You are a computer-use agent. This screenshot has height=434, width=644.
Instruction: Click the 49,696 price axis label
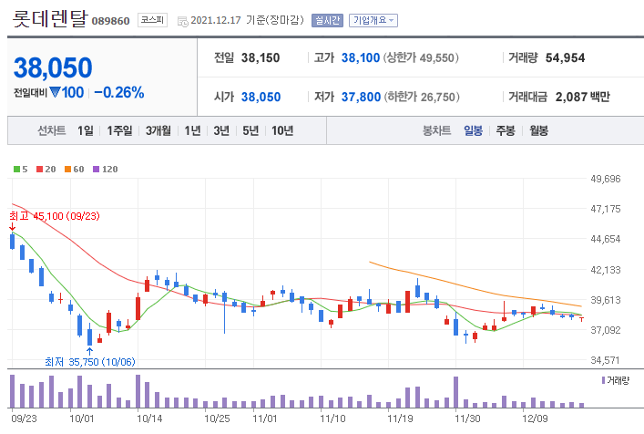tap(606, 179)
